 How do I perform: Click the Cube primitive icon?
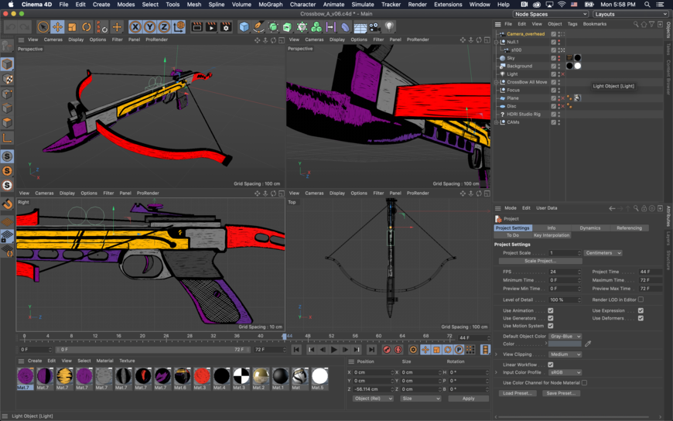click(x=244, y=27)
